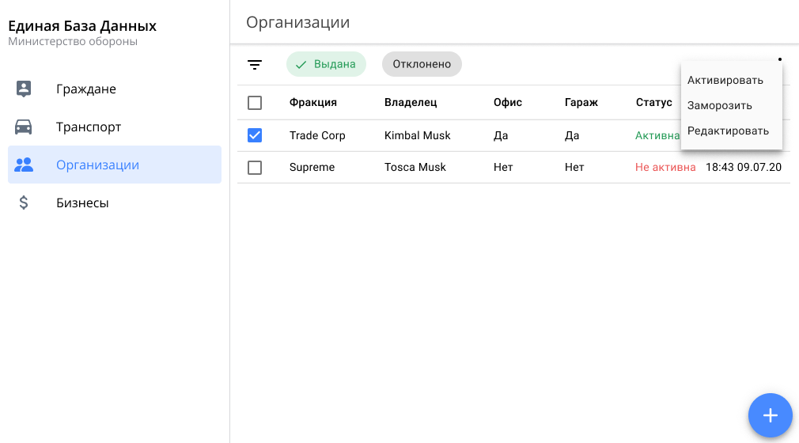Click the Tosca Musk owner cell
The width and height of the screenshot is (799, 443).
pyautogui.click(x=415, y=167)
